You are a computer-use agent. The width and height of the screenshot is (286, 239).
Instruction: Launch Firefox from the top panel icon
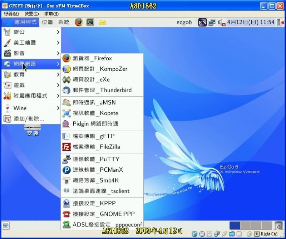click(79, 22)
